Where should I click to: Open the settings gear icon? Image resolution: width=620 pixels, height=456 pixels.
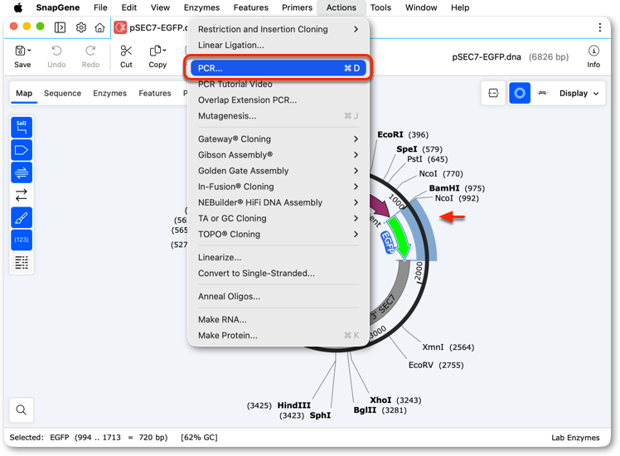pyautogui.click(x=81, y=27)
